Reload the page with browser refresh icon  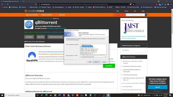(x=8, y=4)
